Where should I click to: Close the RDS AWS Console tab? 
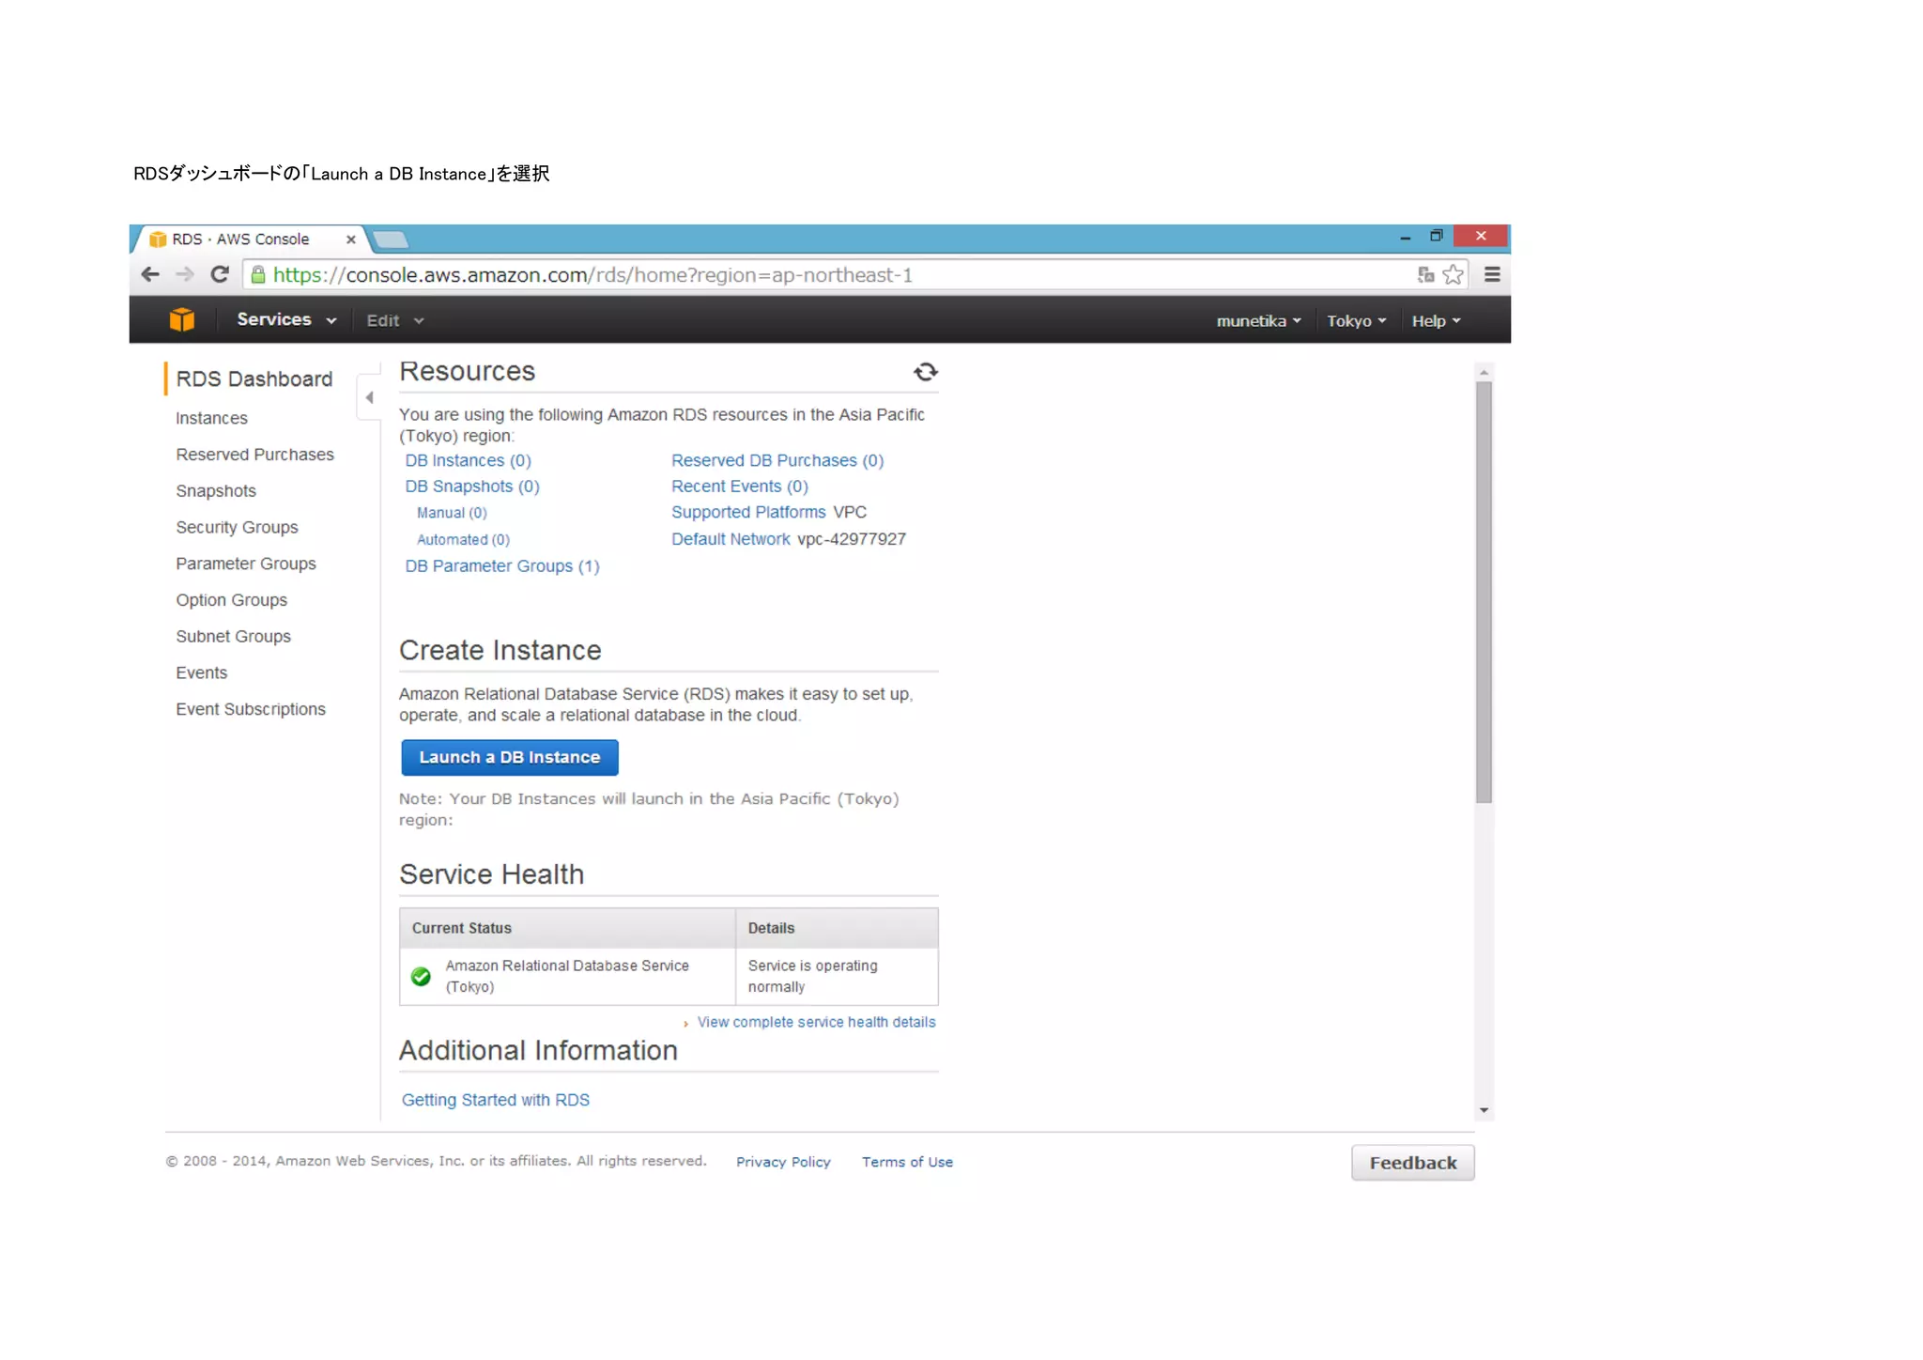click(350, 240)
